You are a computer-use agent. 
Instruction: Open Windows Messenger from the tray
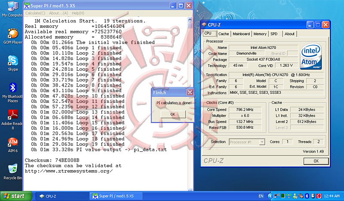295,196
